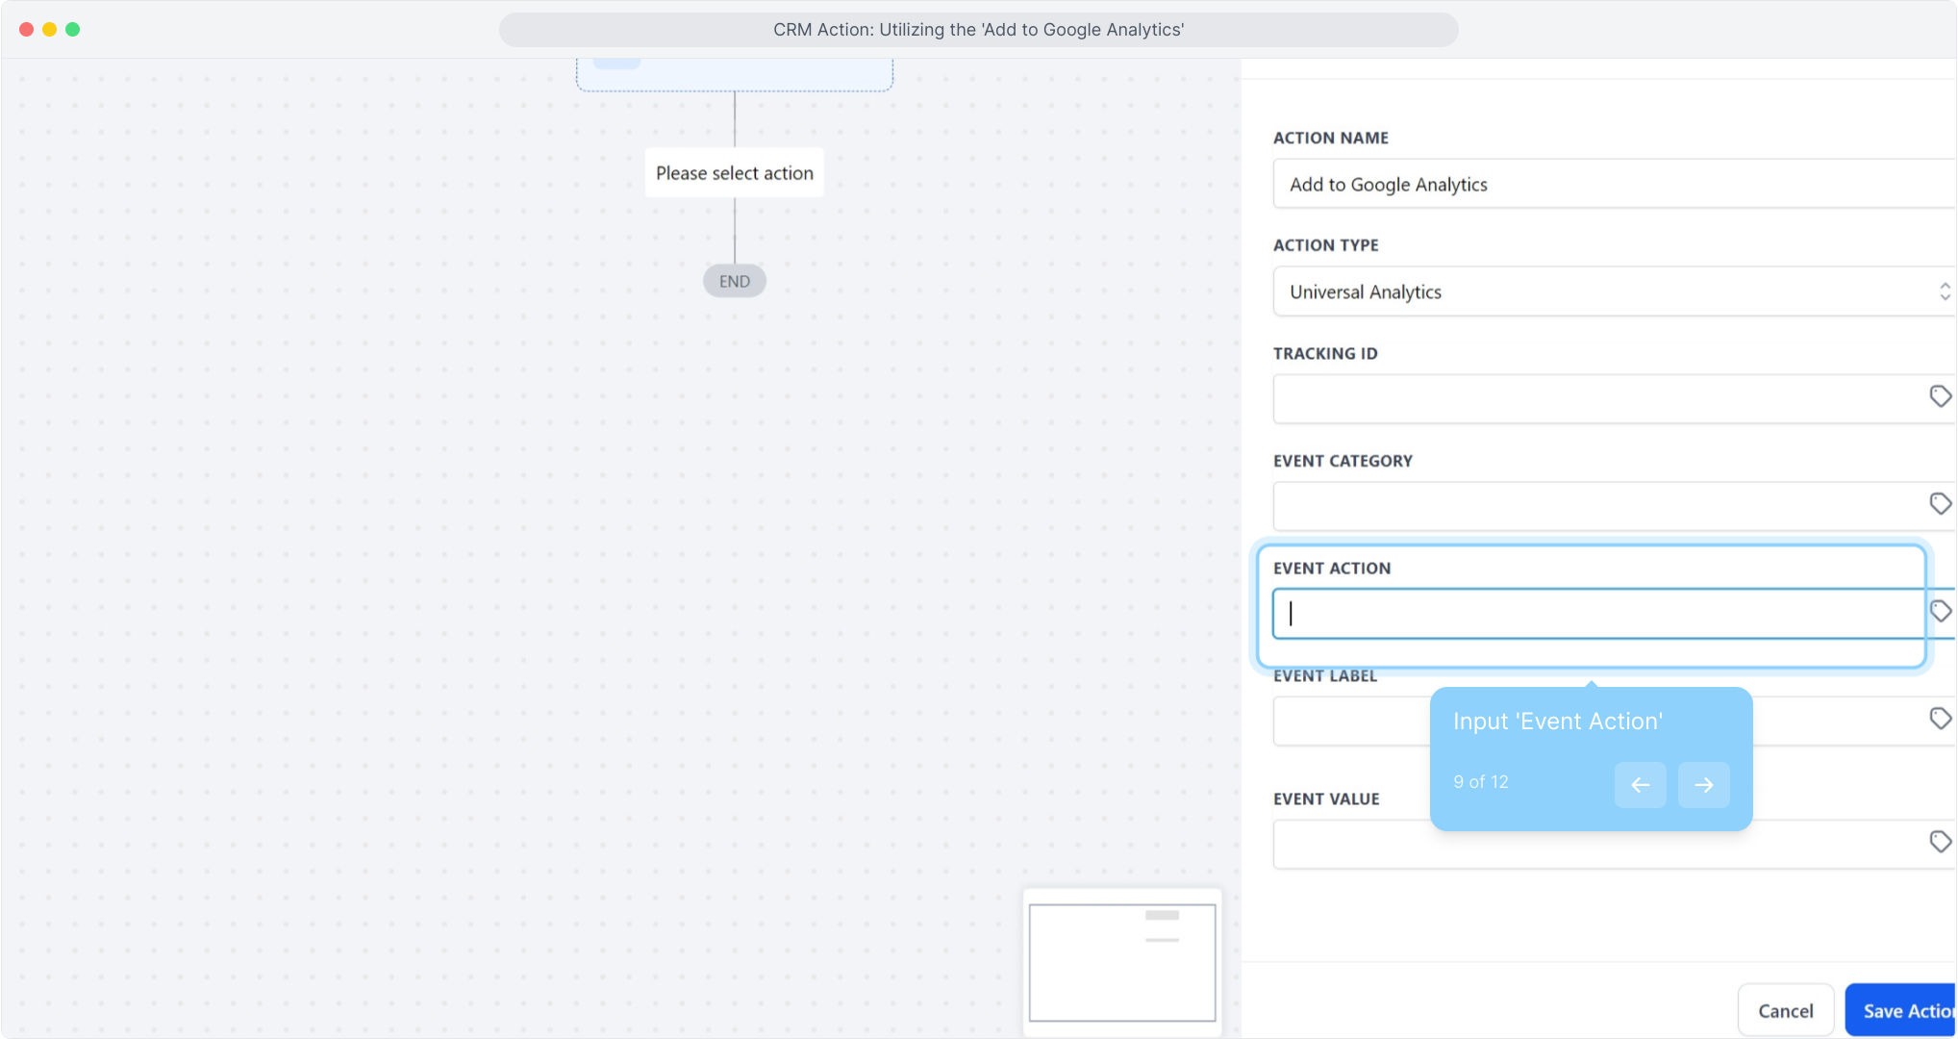This screenshot has height=1039, width=1958.
Task: Click the Tracking ID tag icon
Action: coord(1940,396)
